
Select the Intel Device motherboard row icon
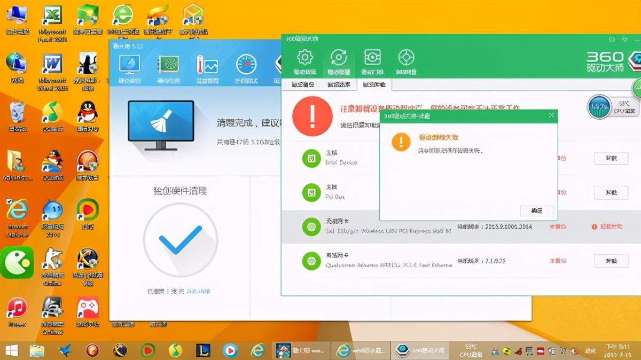tap(311, 159)
